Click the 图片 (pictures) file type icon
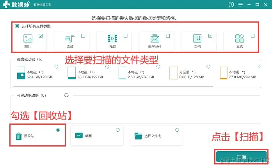This screenshot has width=272, height=166. (28, 39)
